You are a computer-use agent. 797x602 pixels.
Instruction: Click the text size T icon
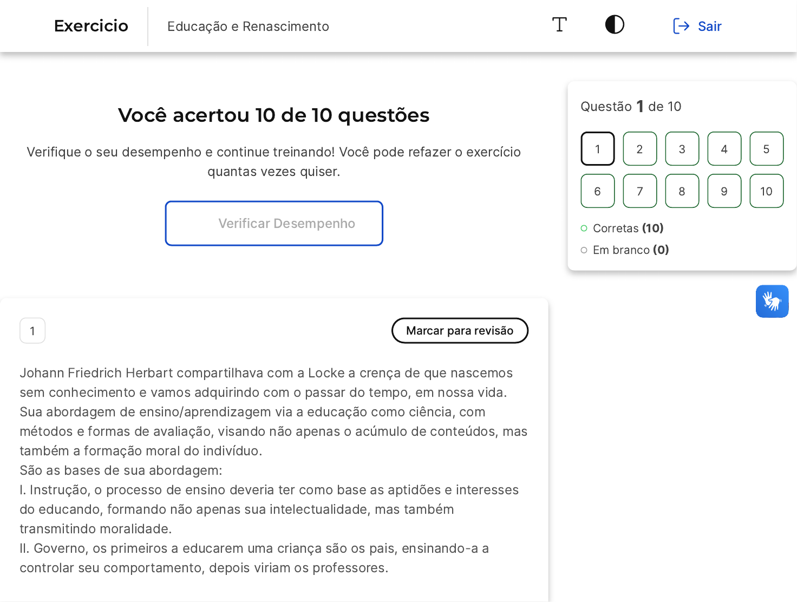(559, 25)
